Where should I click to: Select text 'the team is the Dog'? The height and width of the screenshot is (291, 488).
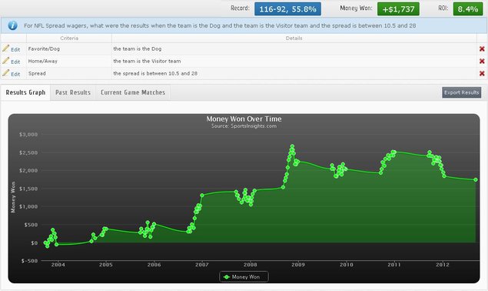(138, 48)
